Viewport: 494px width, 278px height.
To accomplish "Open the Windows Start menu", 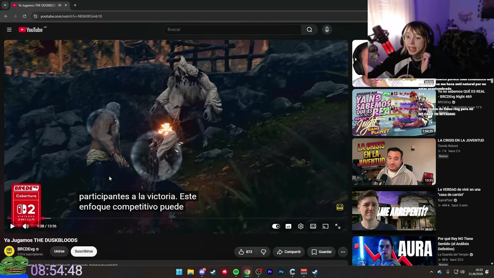I will coord(179,272).
